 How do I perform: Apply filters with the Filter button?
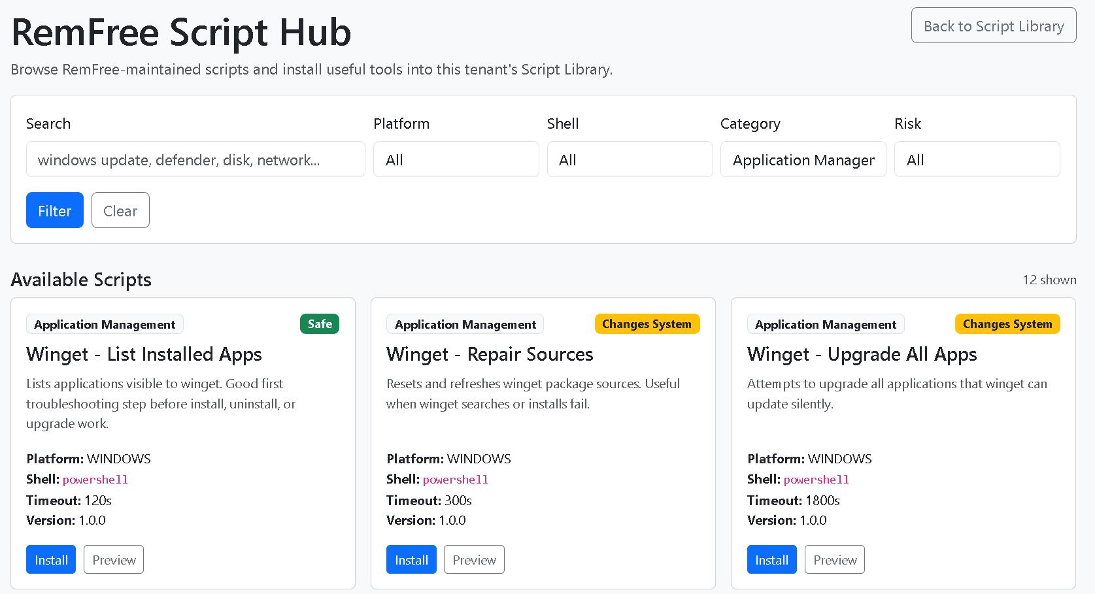click(55, 210)
